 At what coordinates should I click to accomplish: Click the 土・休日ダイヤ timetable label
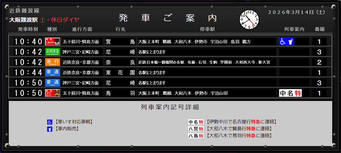pos(60,20)
